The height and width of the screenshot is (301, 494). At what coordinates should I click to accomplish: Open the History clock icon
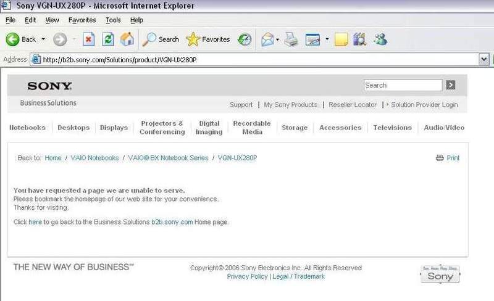coord(245,39)
